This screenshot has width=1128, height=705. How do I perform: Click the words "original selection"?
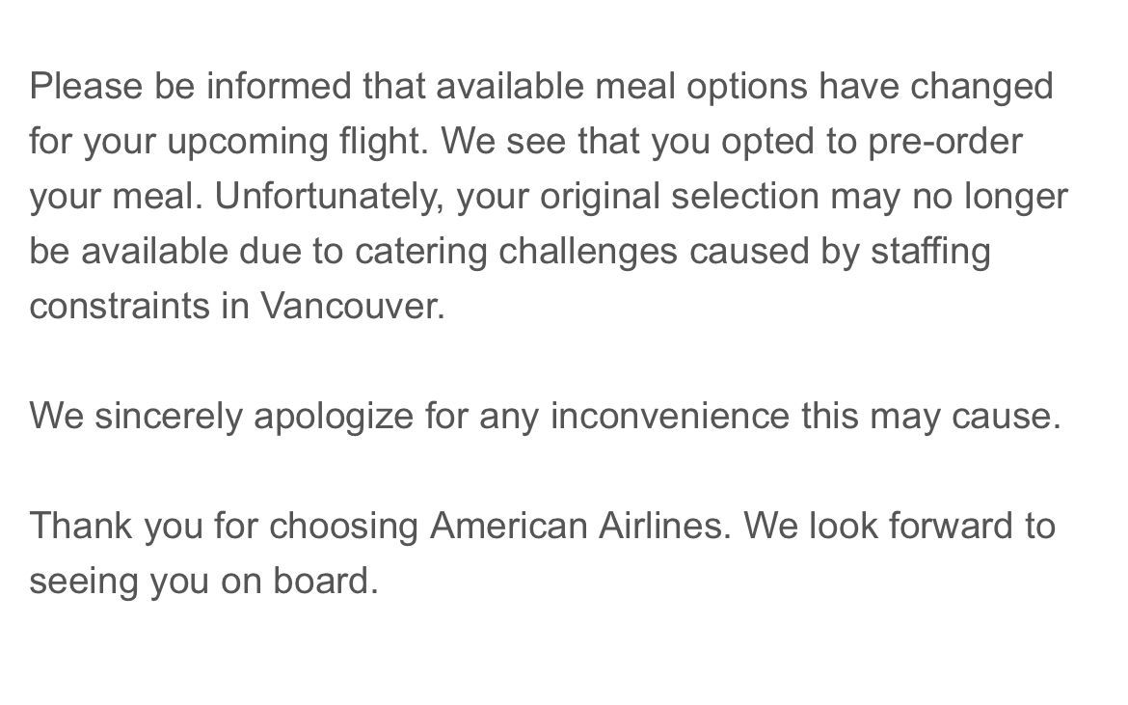679,197
